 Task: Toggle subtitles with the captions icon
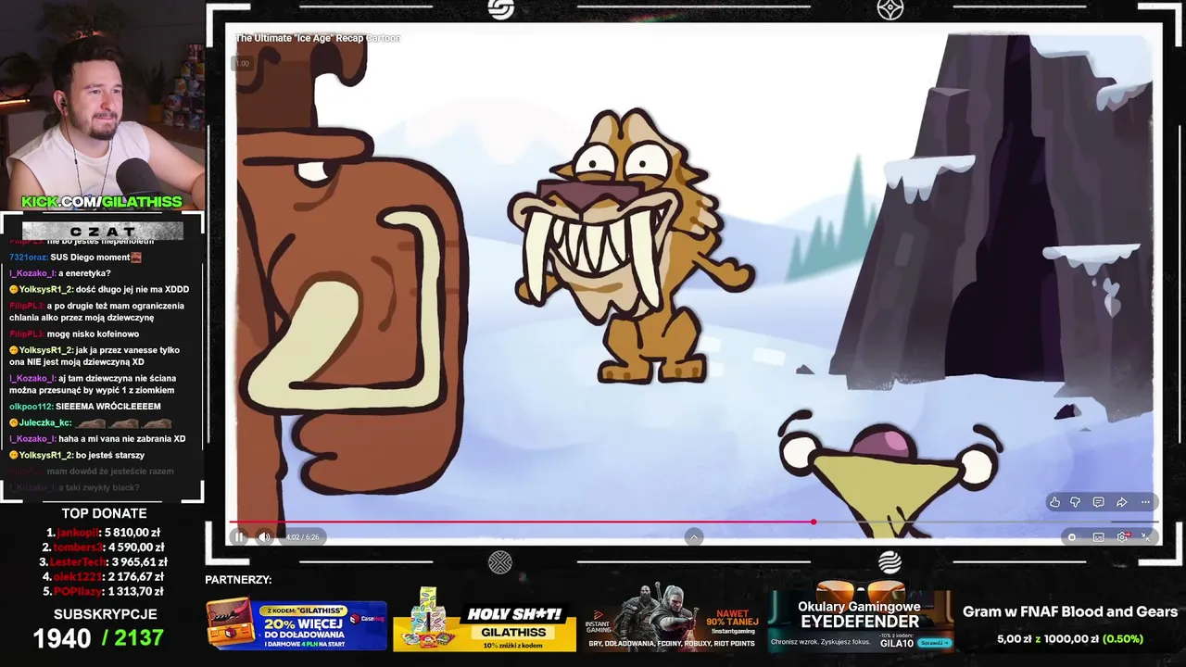tap(1099, 537)
